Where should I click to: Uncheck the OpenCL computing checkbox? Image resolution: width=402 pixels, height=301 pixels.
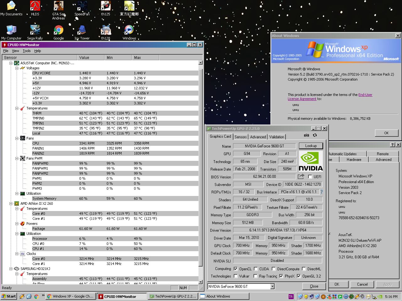[236, 269]
